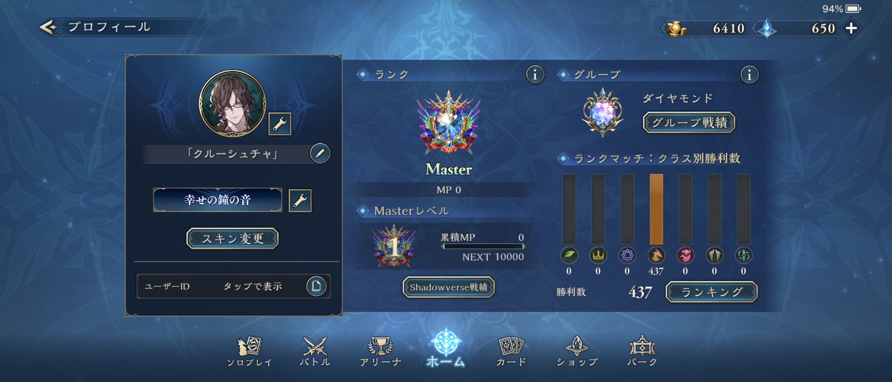Edit avatar with the wrench icon

(x=280, y=124)
